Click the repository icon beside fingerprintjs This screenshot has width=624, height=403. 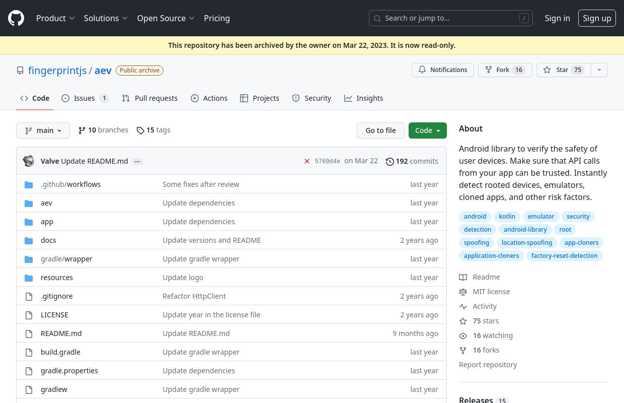point(20,71)
